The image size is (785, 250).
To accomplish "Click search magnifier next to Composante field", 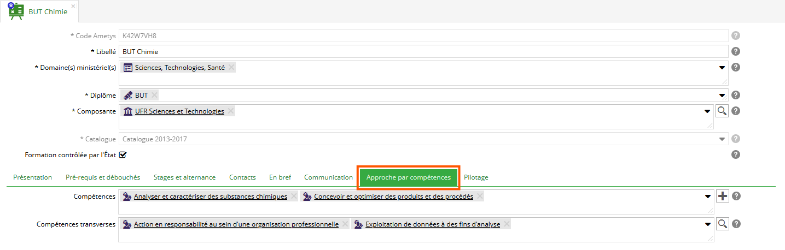I will [x=723, y=111].
